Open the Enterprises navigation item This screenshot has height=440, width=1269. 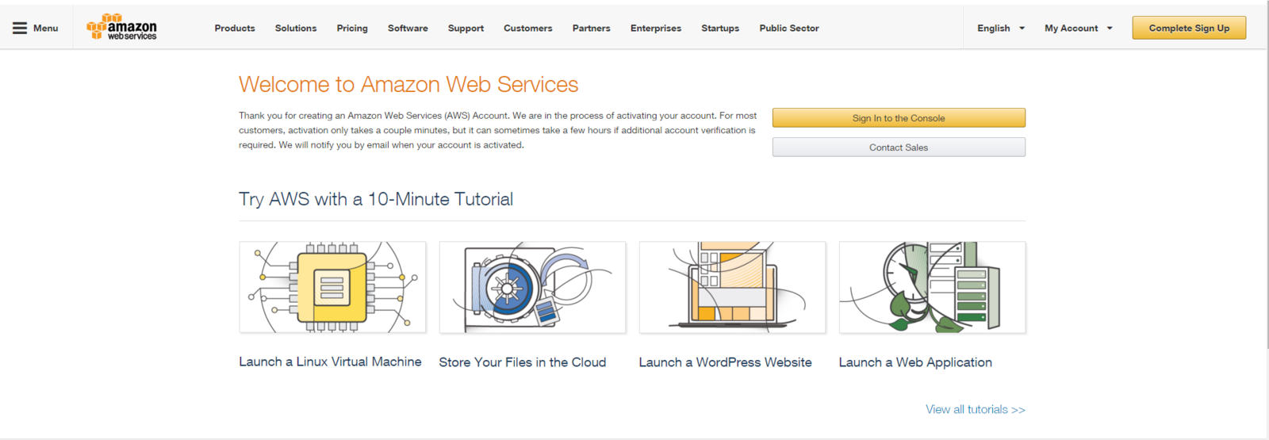(656, 29)
